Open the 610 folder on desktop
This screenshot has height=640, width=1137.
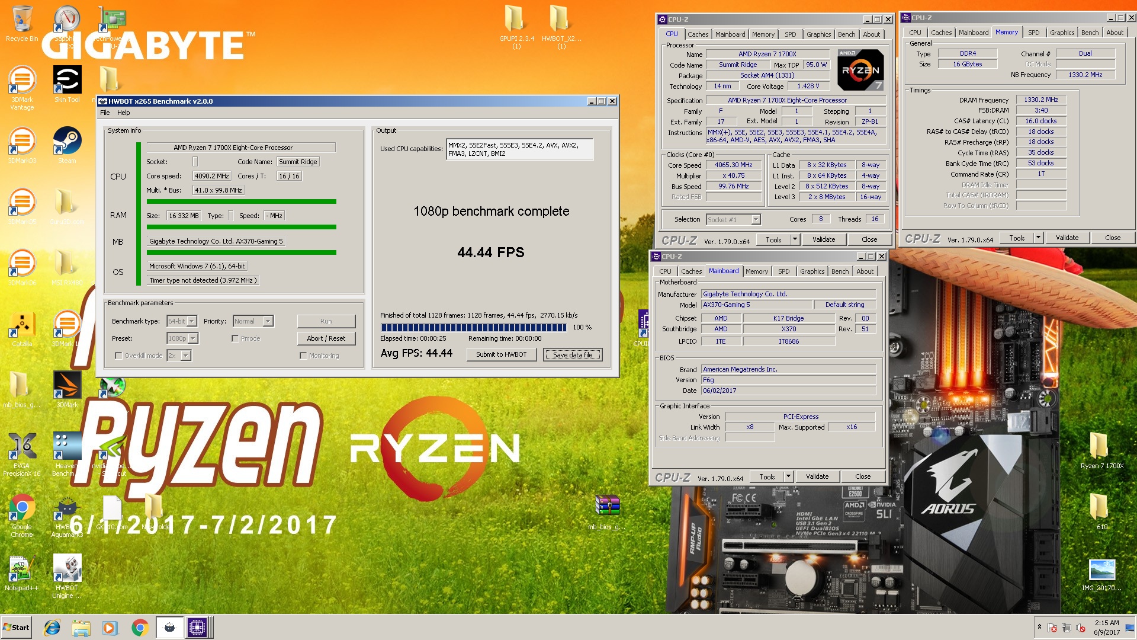pyautogui.click(x=1101, y=511)
